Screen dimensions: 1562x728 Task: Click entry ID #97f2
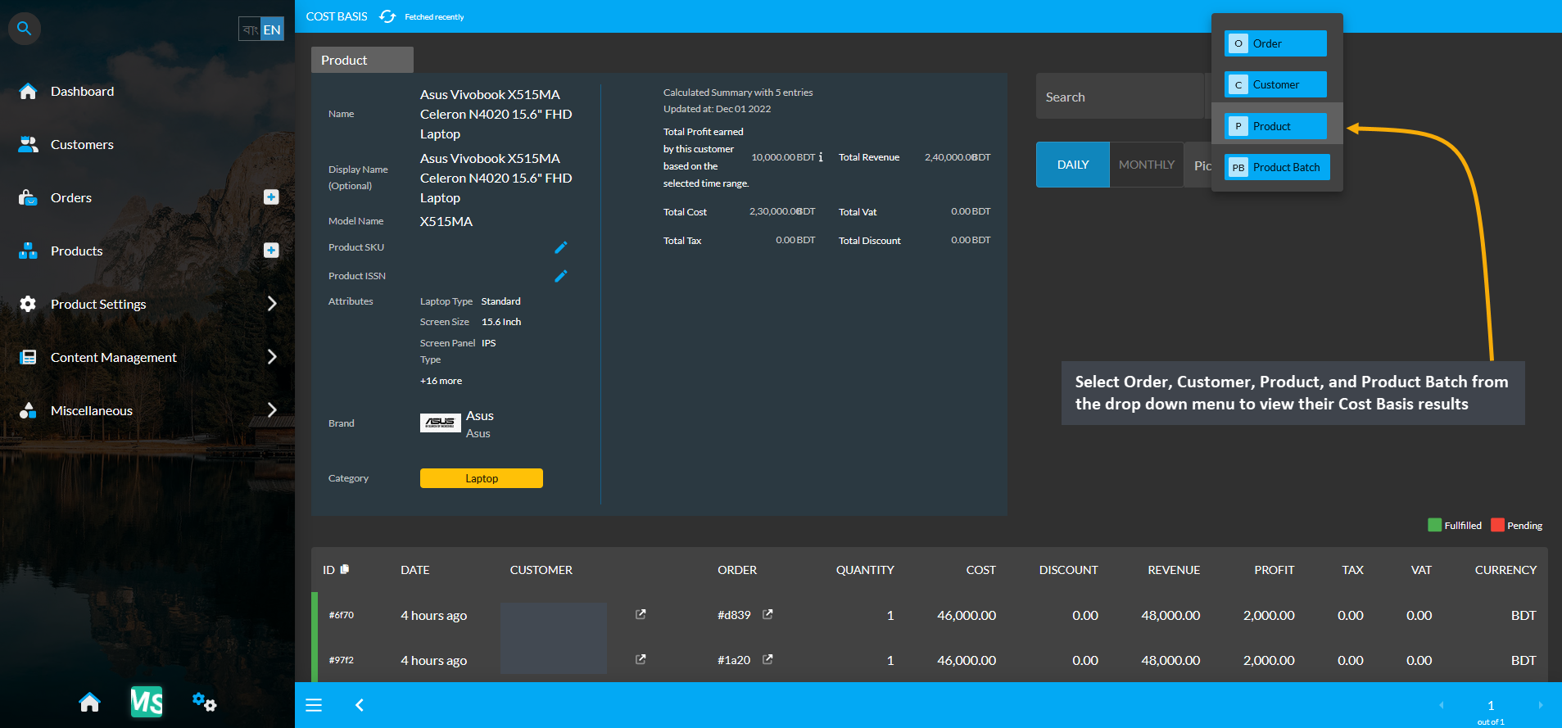click(342, 660)
